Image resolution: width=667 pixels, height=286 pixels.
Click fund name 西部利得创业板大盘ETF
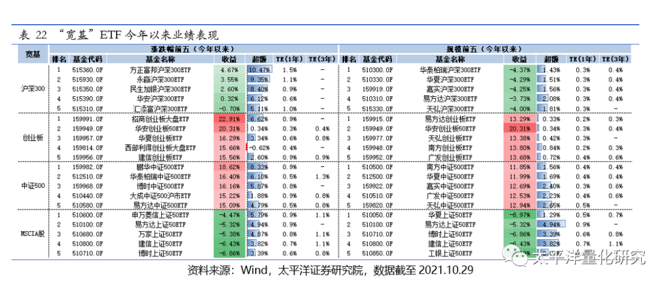coord(161,148)
